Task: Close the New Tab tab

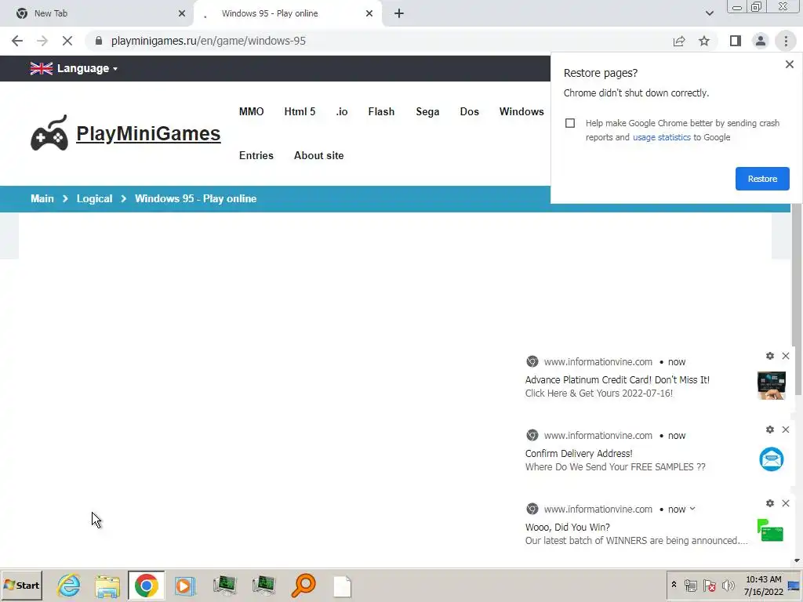Action: pyautogui.click(x=182, y=13)
